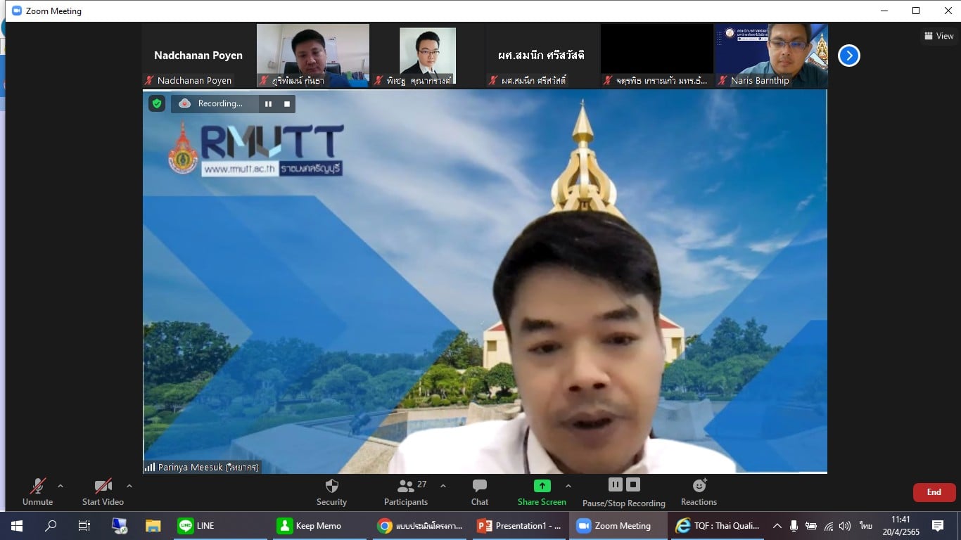Select ภูริพัฒน์ กันธา video thumbnail
Screen dimensions: 961x540
click(x=313, y=56)
